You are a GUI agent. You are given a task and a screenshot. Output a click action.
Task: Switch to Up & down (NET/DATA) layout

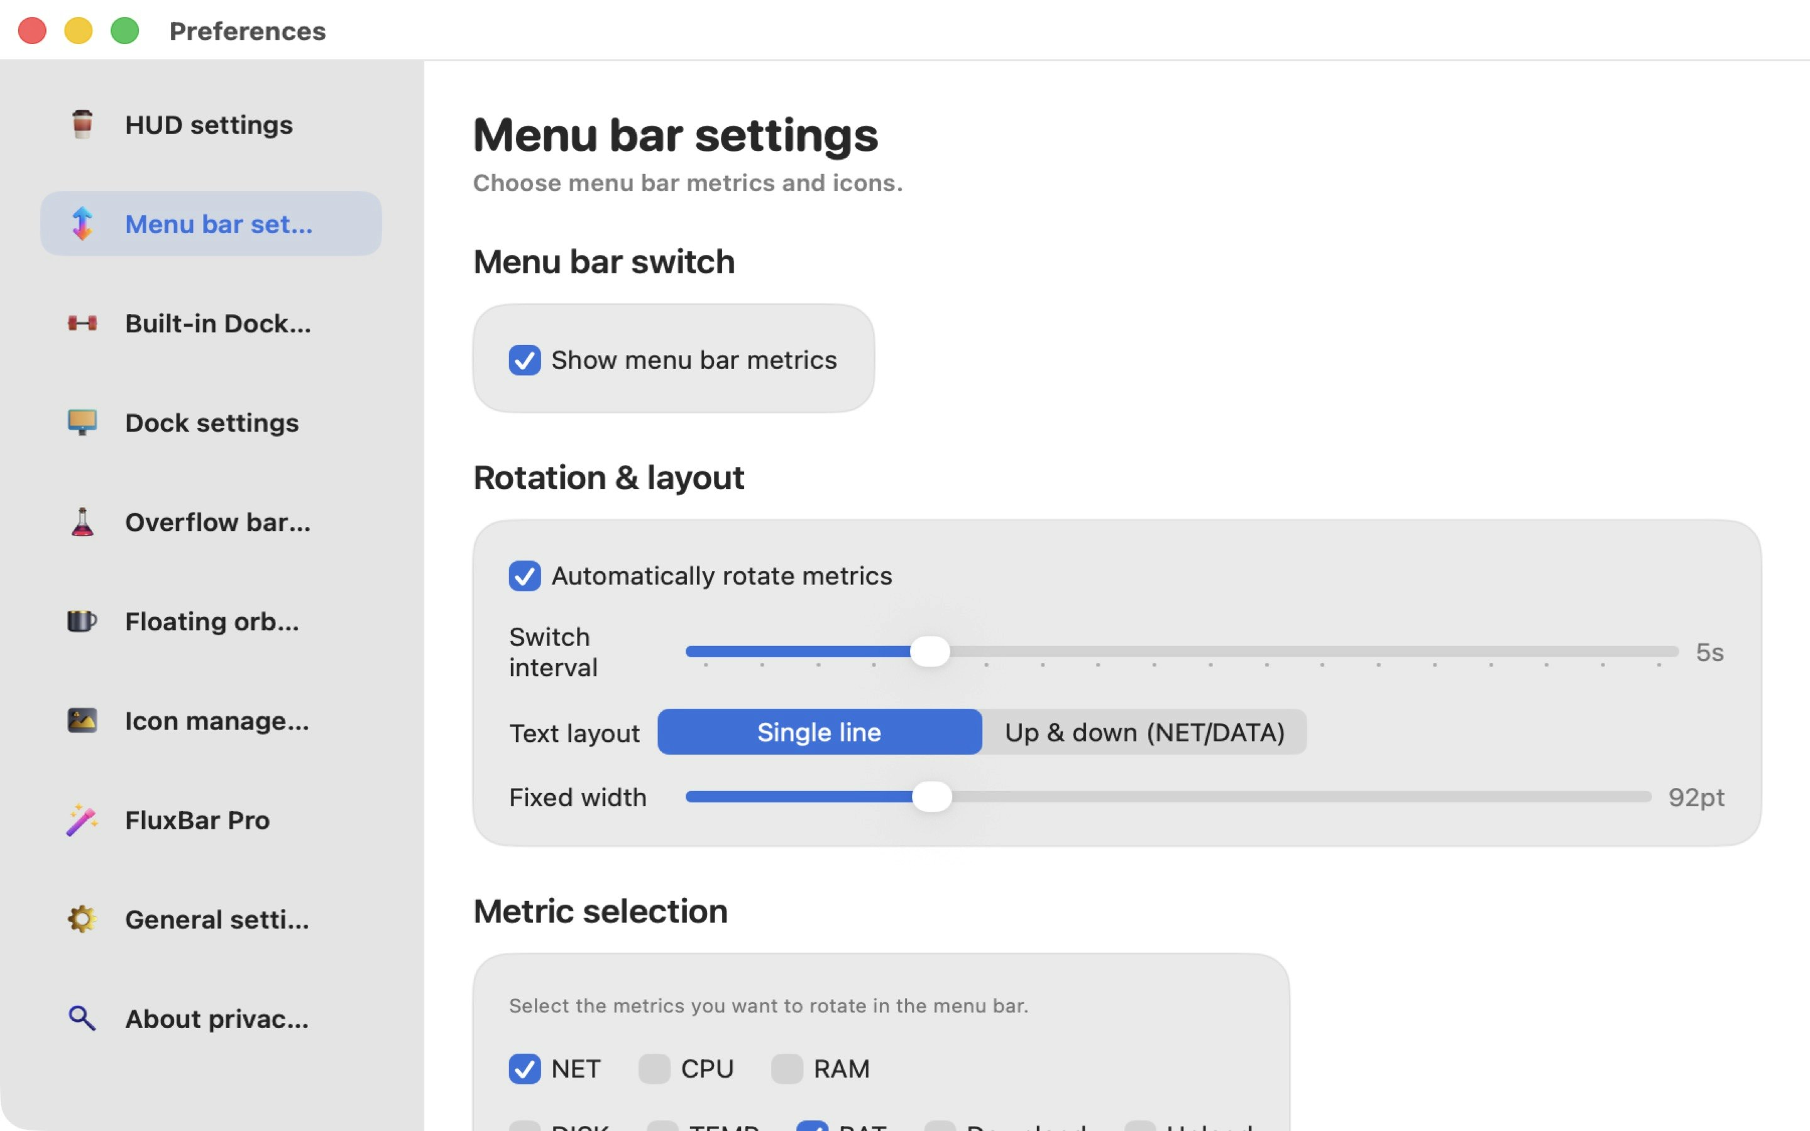coord(1144,732)
